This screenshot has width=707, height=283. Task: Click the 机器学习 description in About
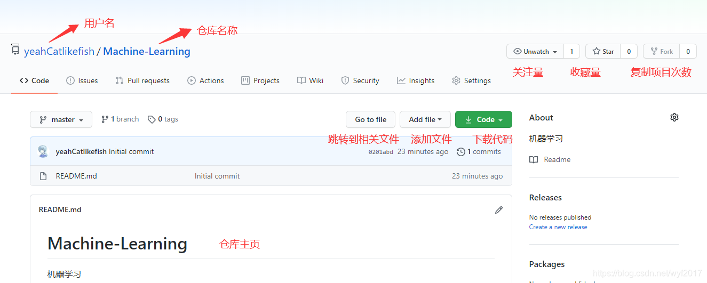pos(546,139)
